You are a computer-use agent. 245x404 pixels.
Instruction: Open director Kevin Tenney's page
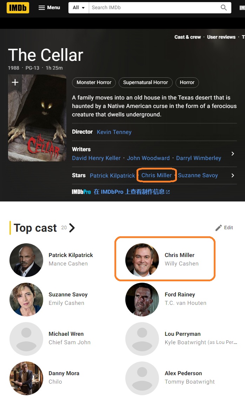(x=114, y=132)
